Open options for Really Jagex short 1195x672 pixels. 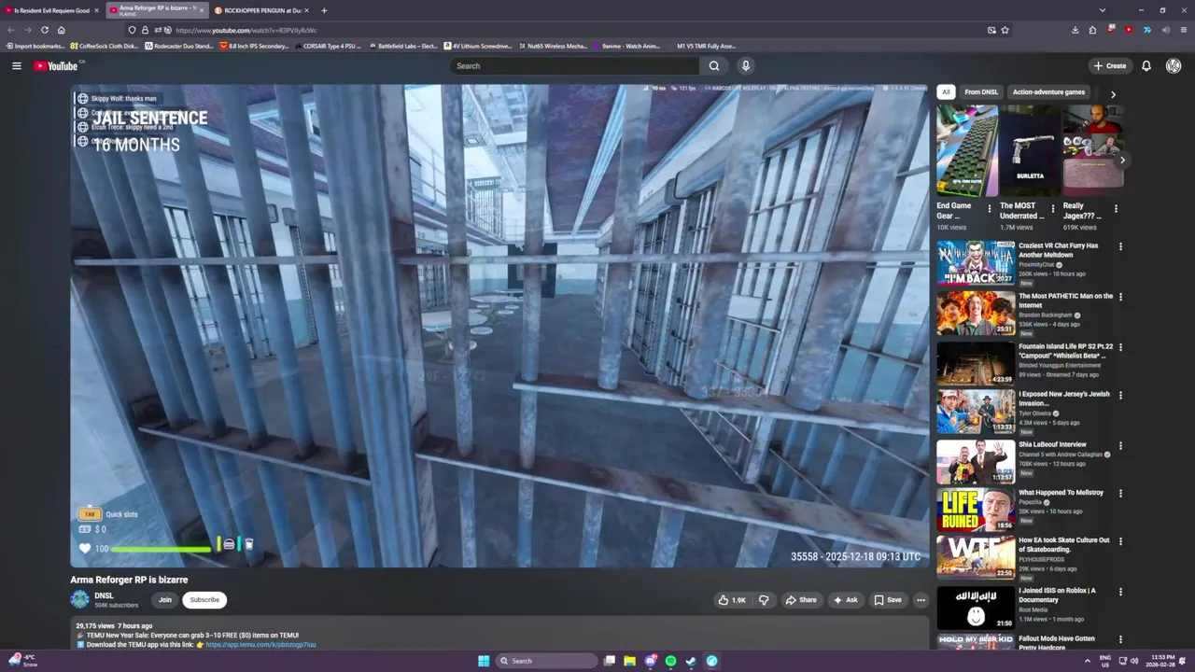1116,208
